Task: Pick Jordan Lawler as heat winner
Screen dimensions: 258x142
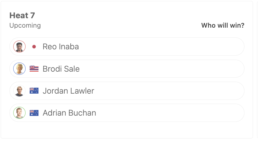Action: (127, 91)
